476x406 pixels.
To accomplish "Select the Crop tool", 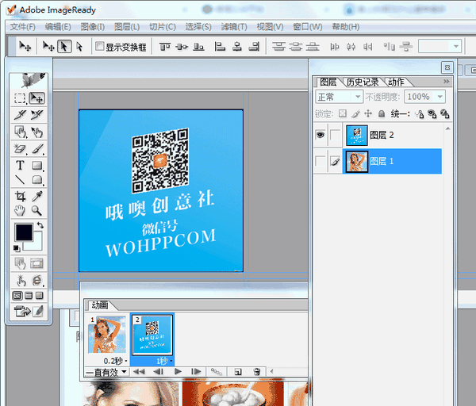I will click(x=20, y=197).
